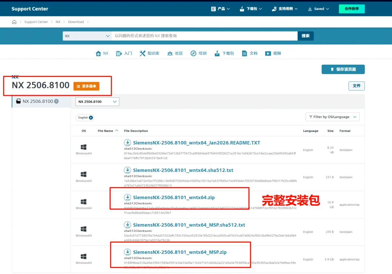Open SiemensNX-2506.8101_wntx64.zip link
Image resolution: width=392 pixels, height=274 pixels.
(174, 197)
